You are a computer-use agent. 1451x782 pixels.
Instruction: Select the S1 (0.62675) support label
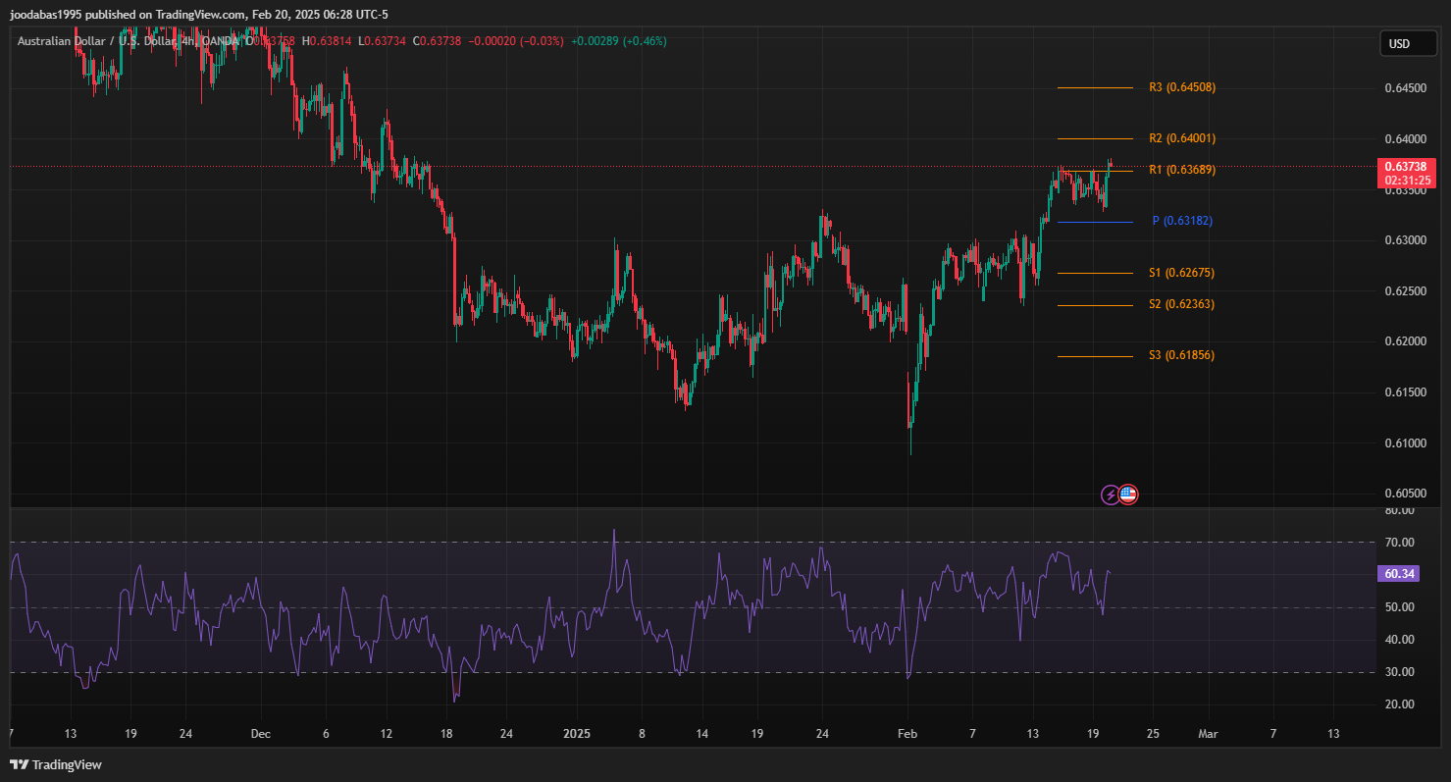[1181, 273]
